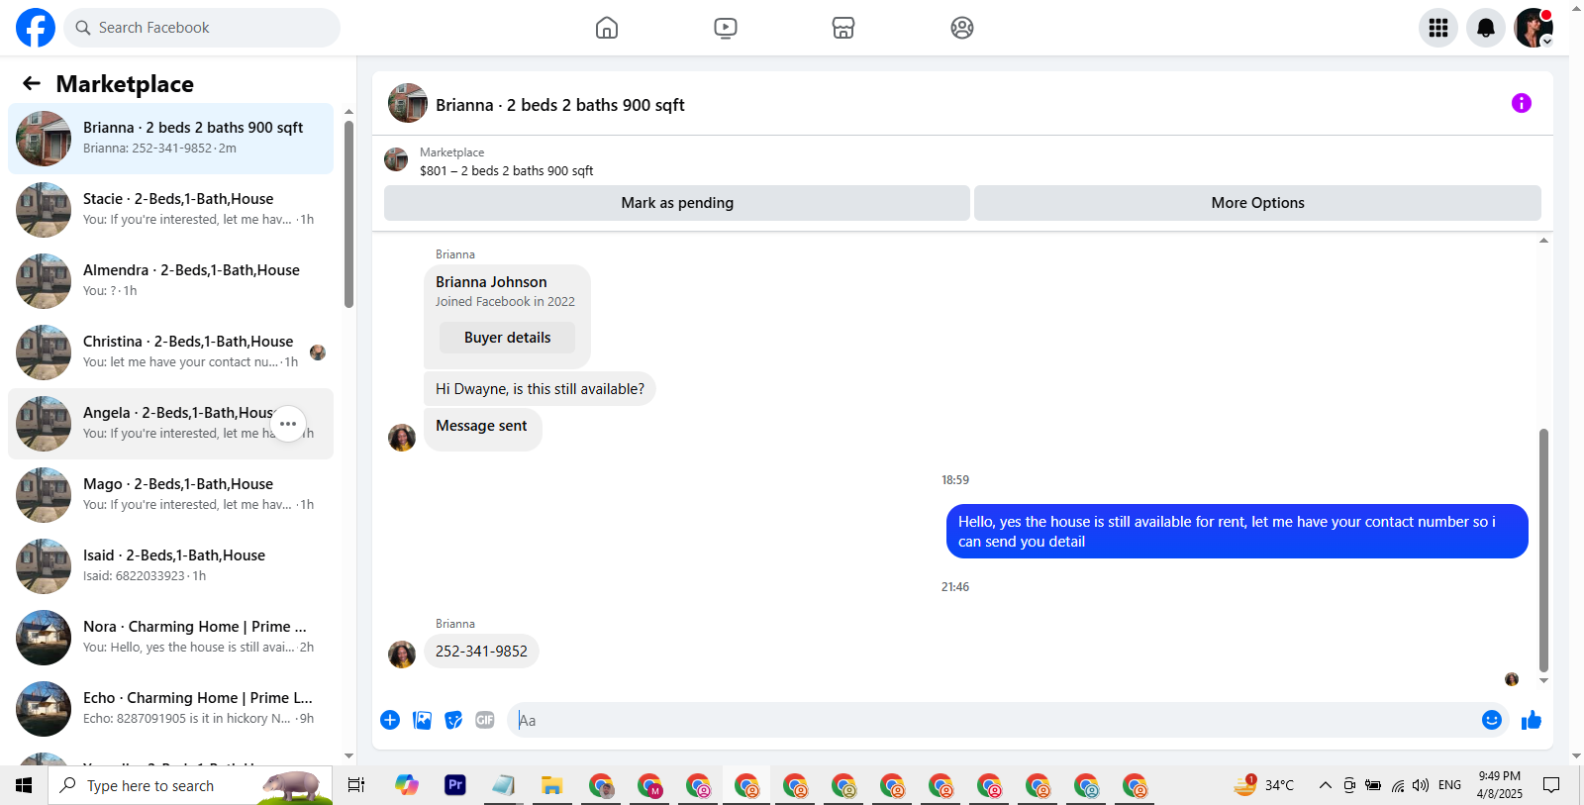Open the Brianna 2 beds conversation
The image size is (1584, 805).
point(170,139)
